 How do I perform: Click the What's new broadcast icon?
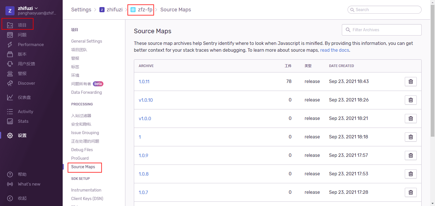point(10,184)
